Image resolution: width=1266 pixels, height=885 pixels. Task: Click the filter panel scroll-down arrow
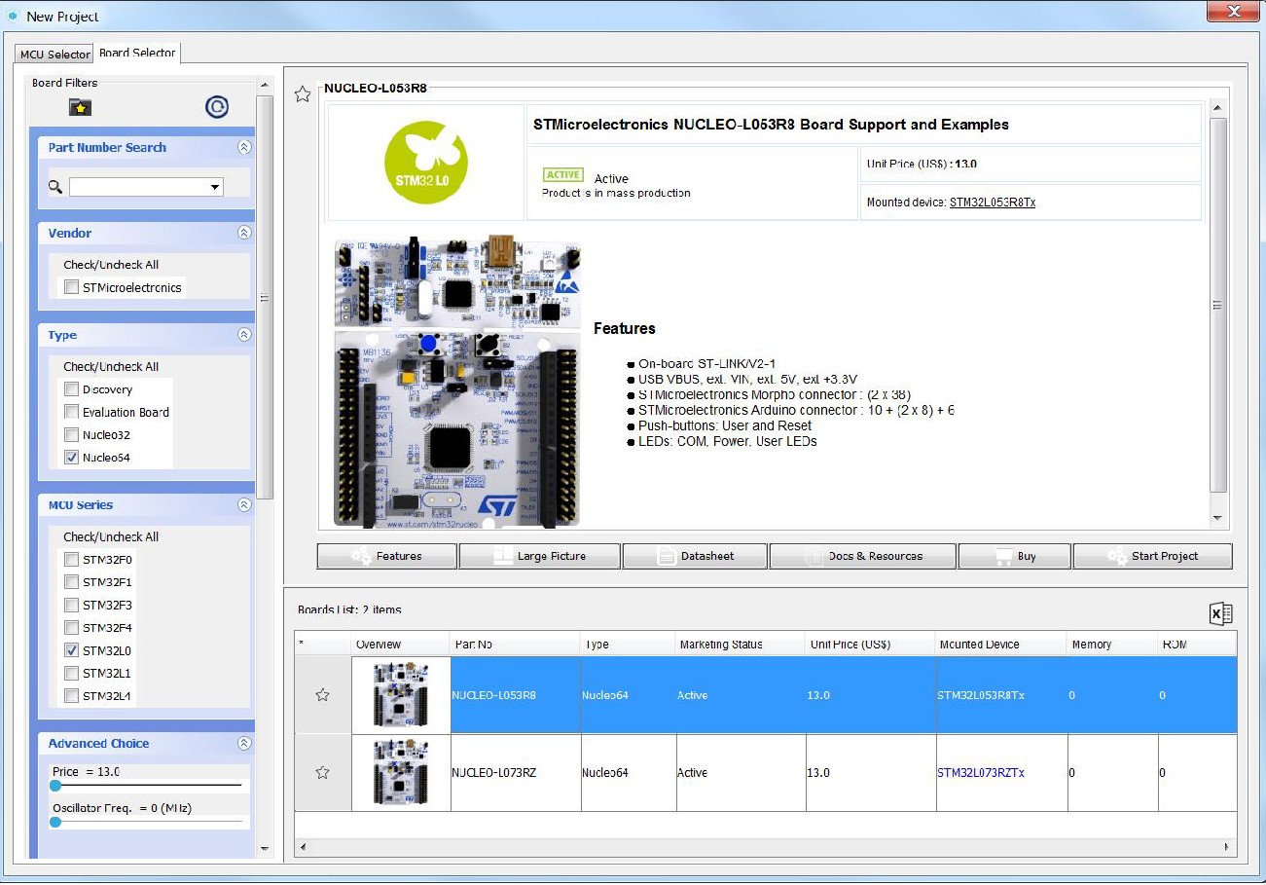(265, 849)
